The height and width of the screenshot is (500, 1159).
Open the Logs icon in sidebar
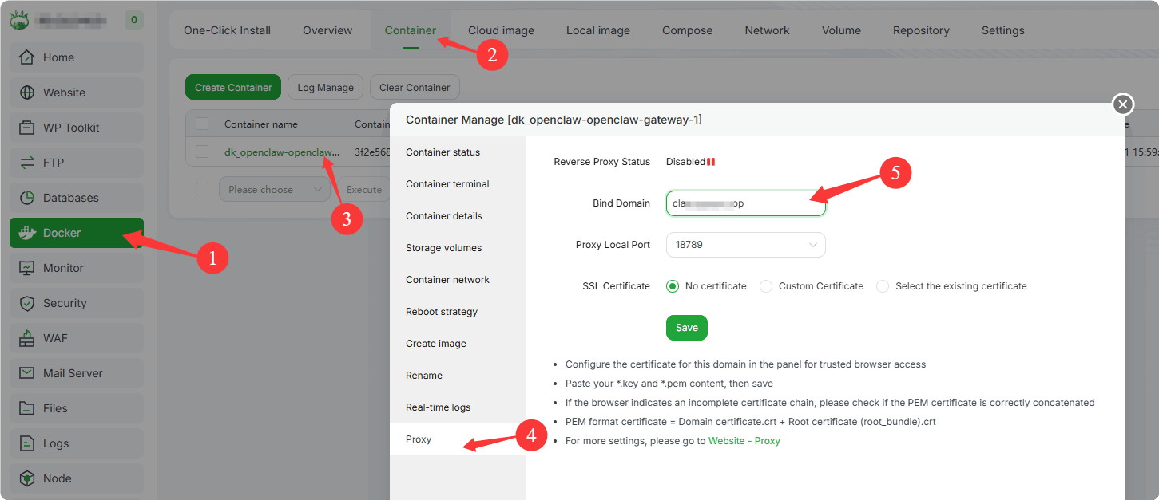pyautogui.click(x=27, y=443)
